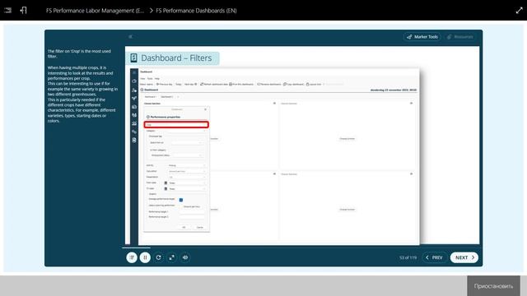Click the document icon at sidebar bottom
This screenshot has width=527, height=296.
click(x=134, y=140)
